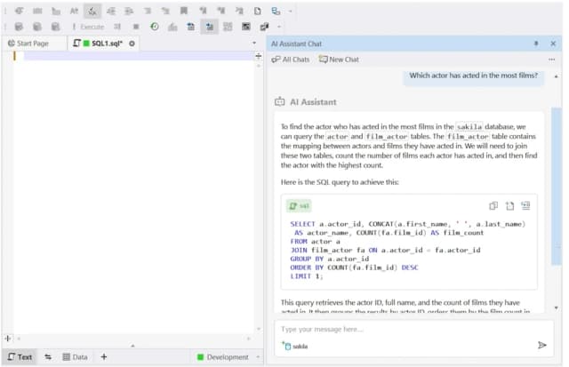Send the code block to a new document icon
Image resolution: width=569 pixels, height=367 pixels.
click(509, 205)
